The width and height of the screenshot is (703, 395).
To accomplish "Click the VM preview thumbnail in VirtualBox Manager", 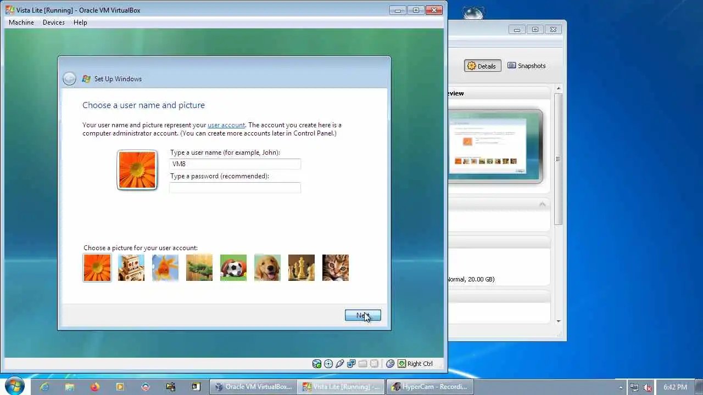I will coord(495,146).
